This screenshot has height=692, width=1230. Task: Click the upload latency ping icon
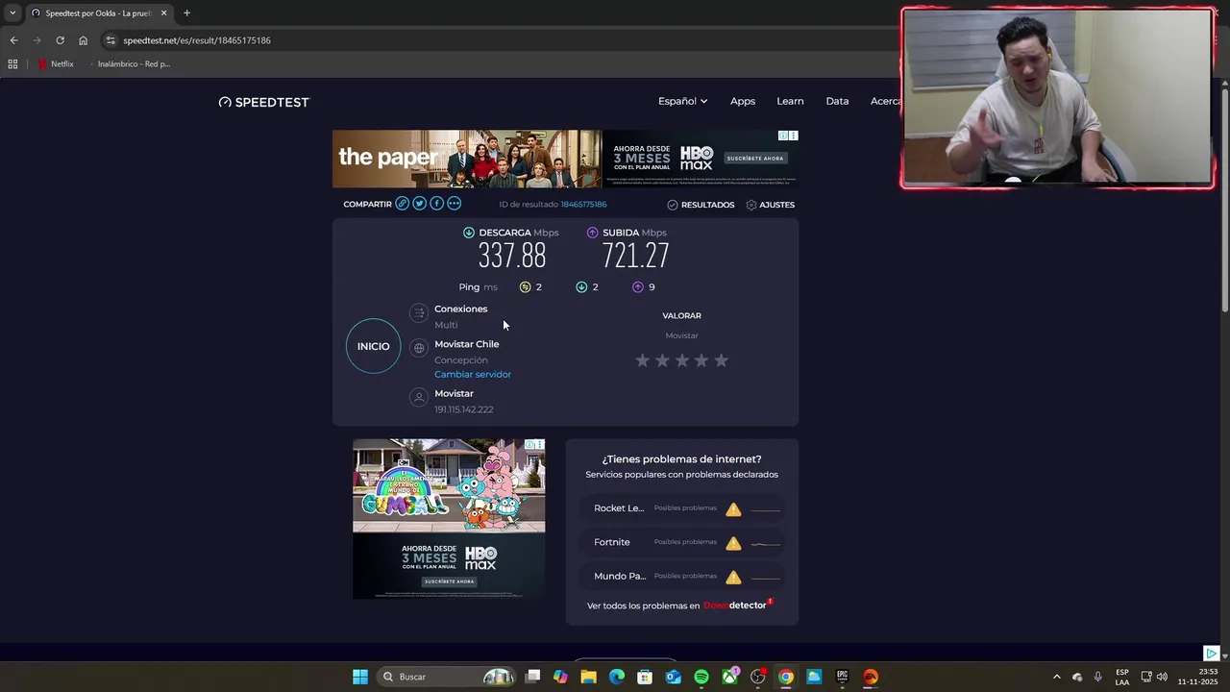[x=638, y=286]
